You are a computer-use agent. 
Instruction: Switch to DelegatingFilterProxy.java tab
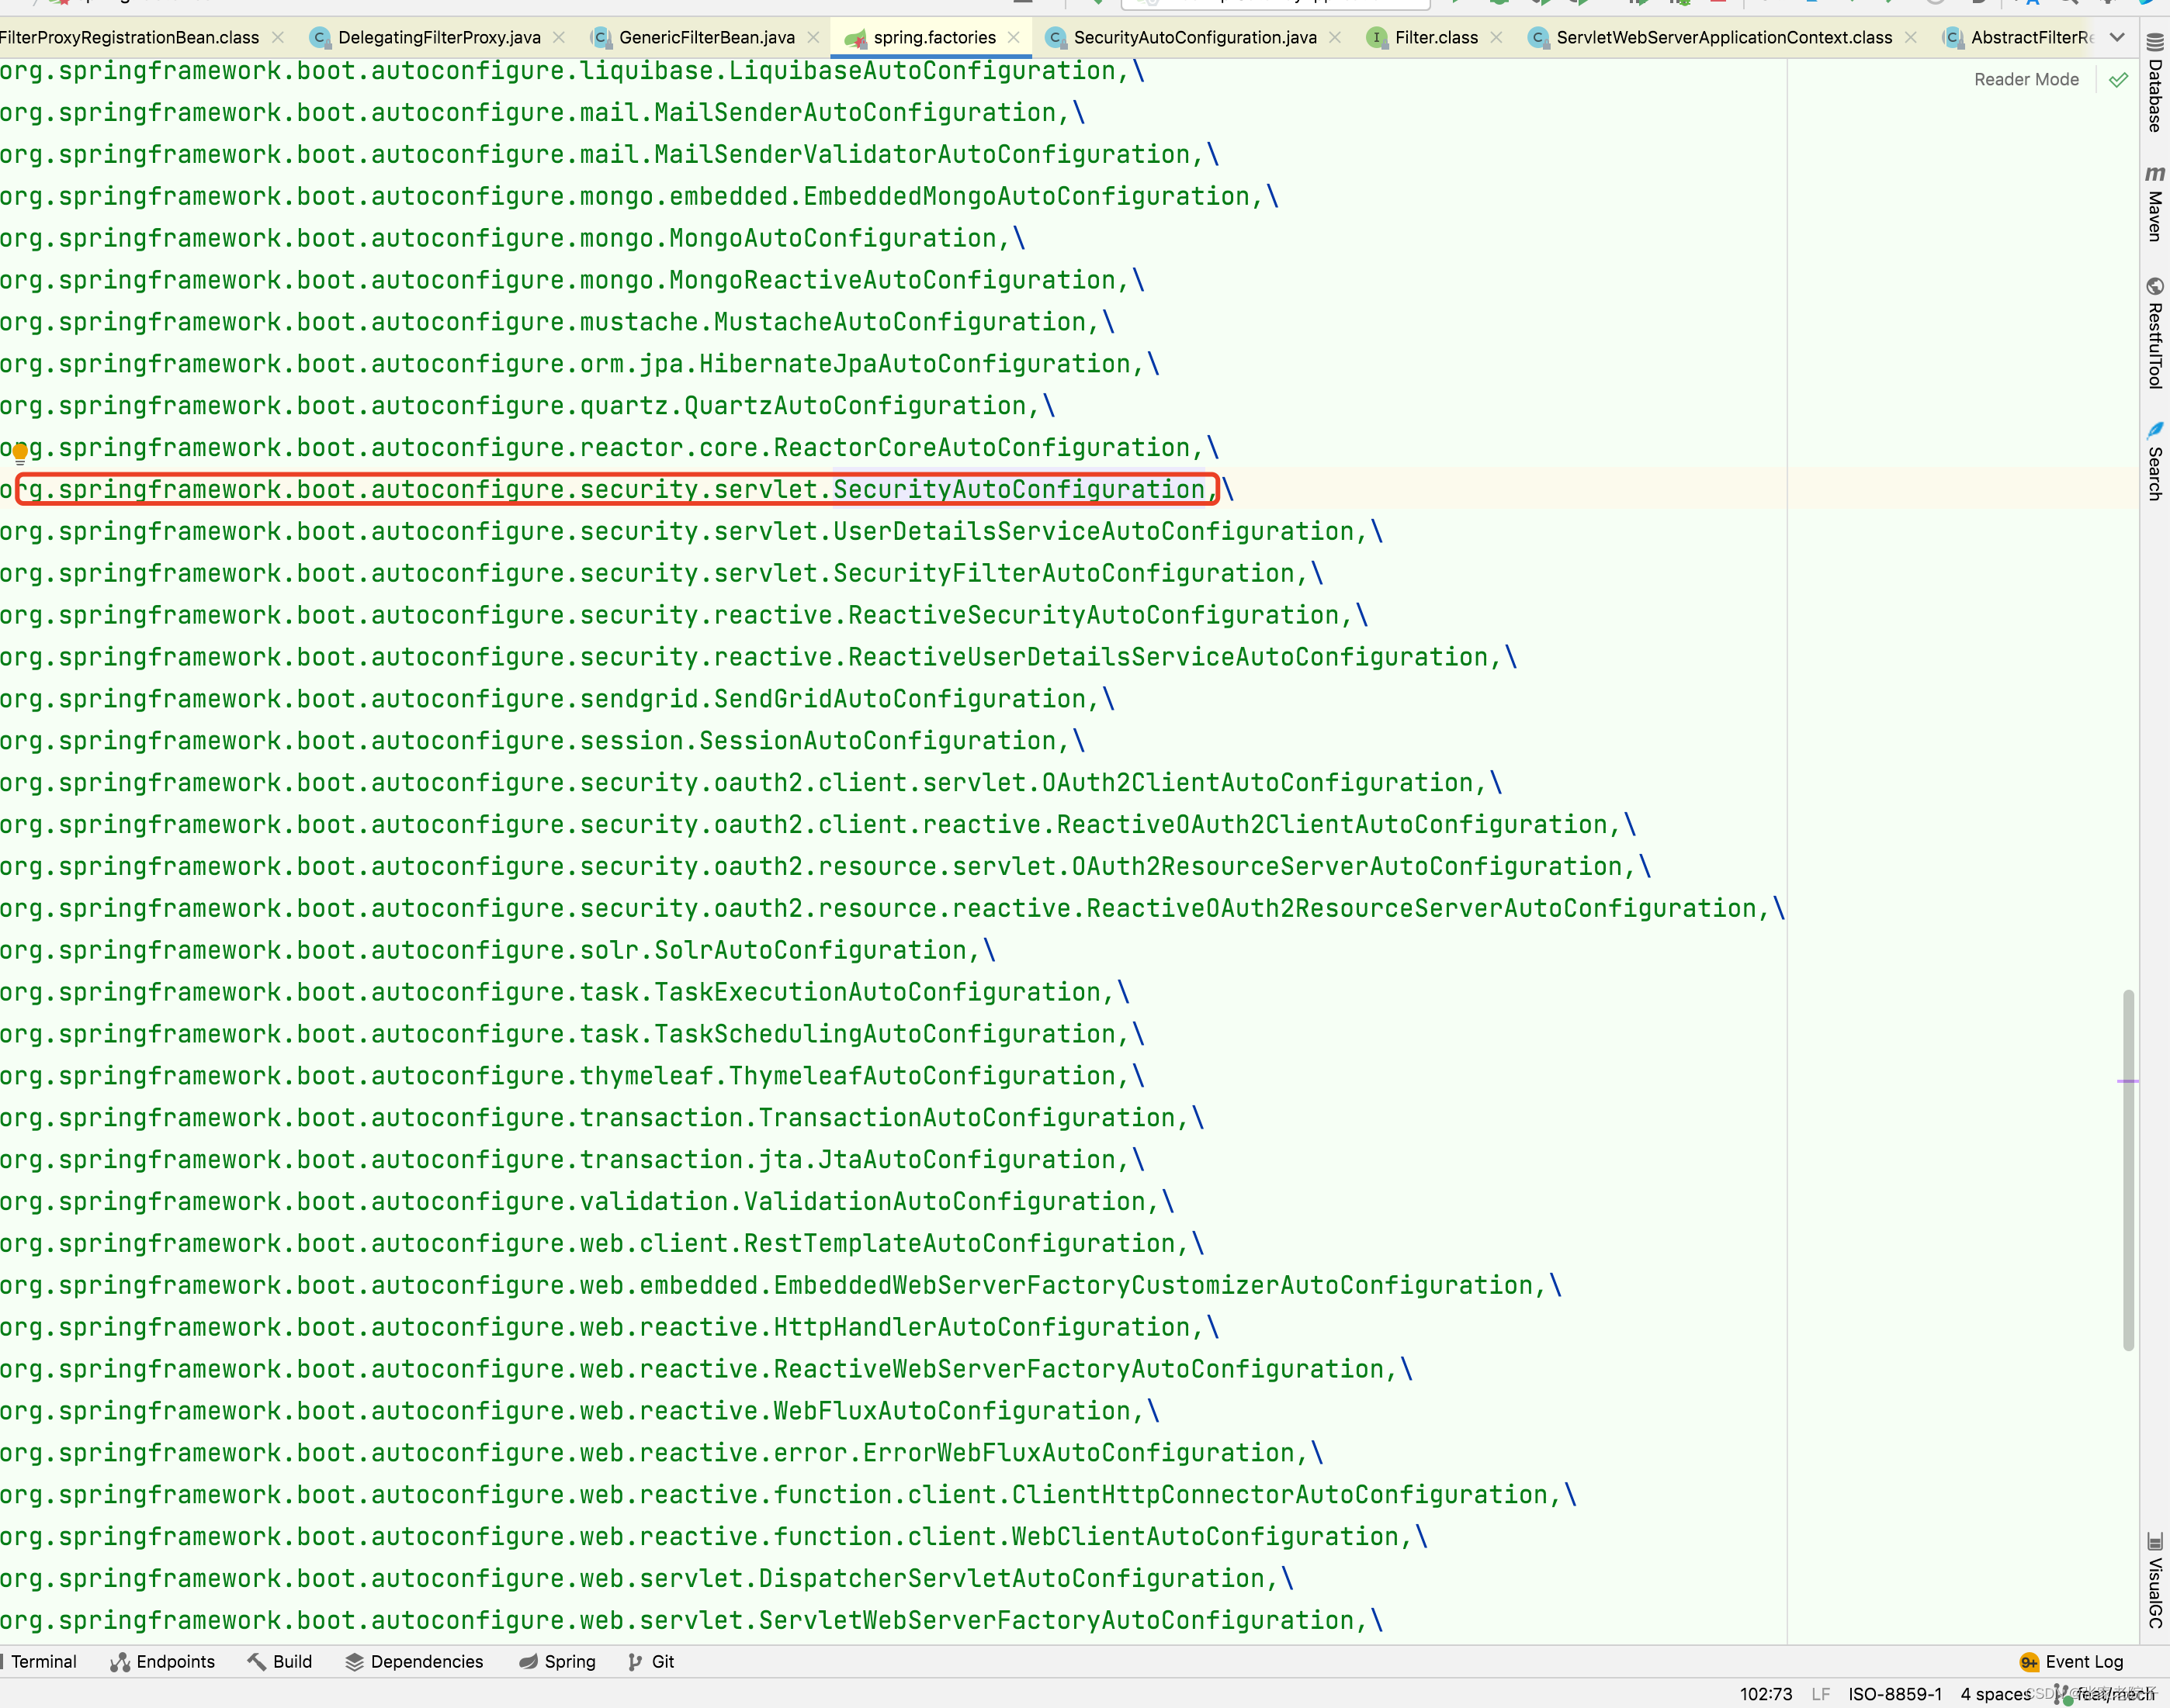point(439,38)
